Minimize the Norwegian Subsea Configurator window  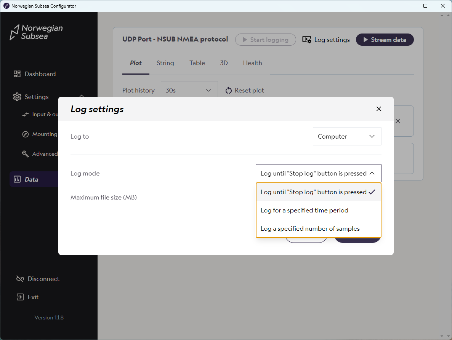(x=408, y=6)
